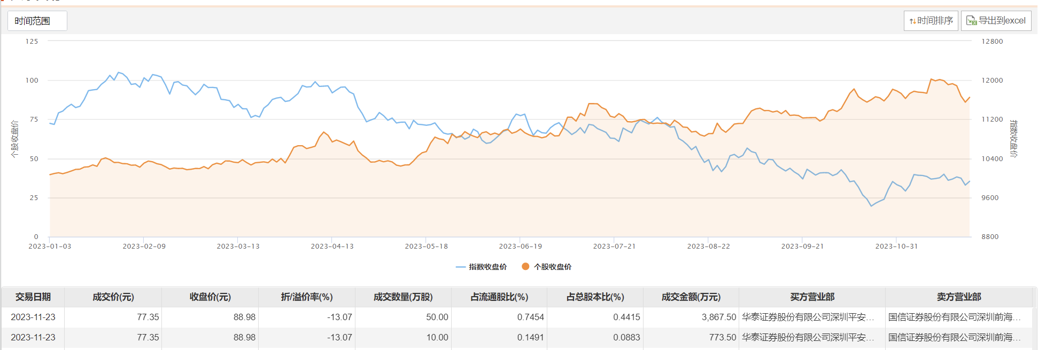Select the 成交数量(万股) column header
Screen dimensions: 1038x350
tap(403, 297)
